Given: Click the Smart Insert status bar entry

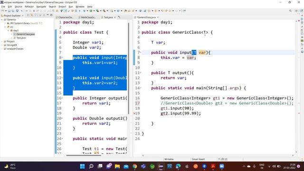Looking at the screenshot, I should 198,159.
